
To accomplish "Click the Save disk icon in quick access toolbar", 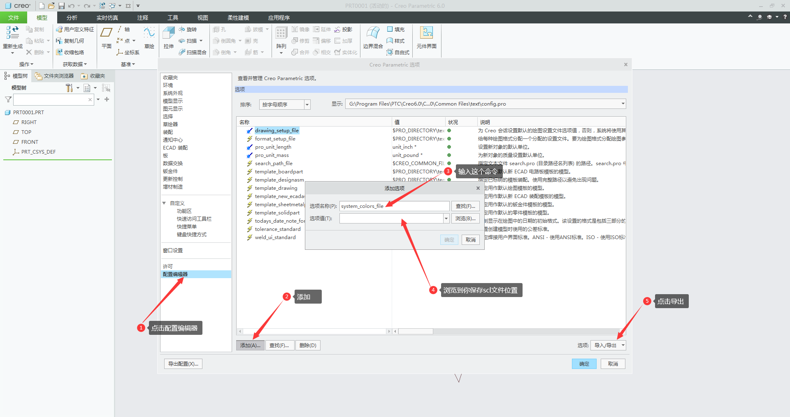I will point(61,6).
